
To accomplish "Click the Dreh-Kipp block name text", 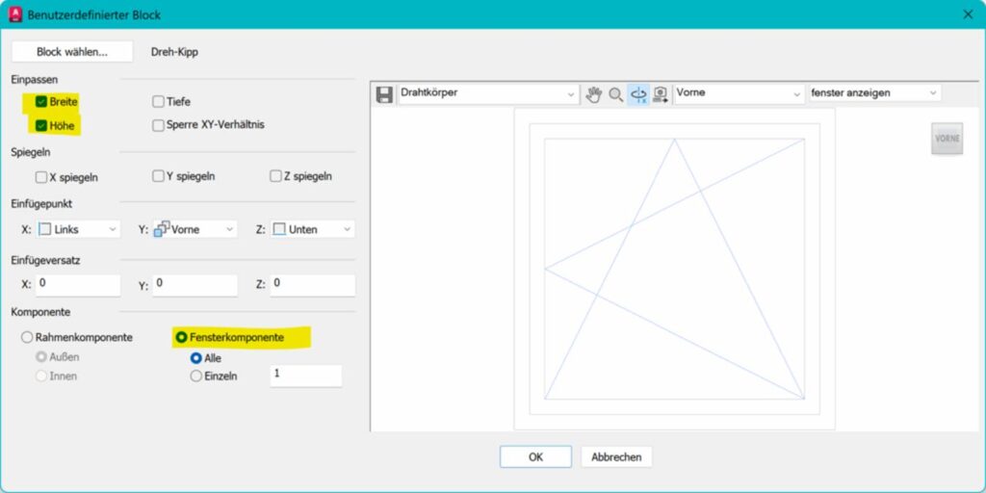I will click(x=174, y=52).
